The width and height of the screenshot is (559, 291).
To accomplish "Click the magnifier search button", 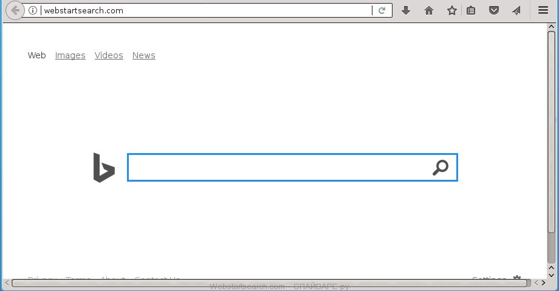I will 441,168.
